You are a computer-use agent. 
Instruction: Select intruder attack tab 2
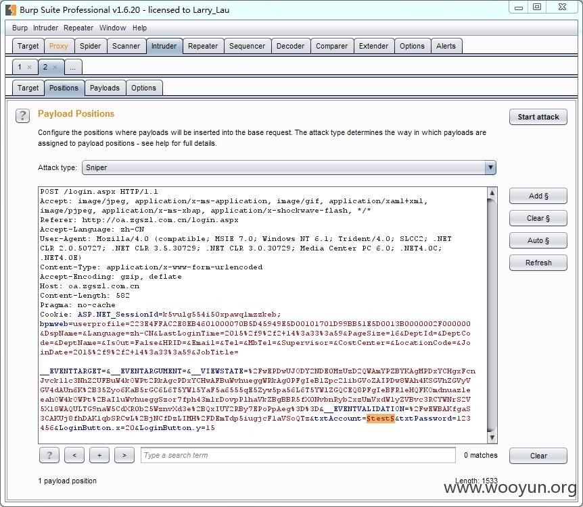(x=45, y=68)
